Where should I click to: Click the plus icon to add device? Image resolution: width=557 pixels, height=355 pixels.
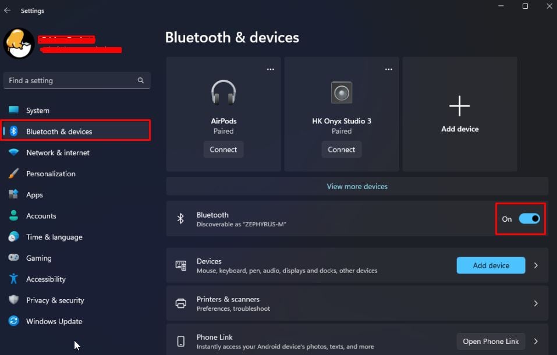(x=459, y=106)
